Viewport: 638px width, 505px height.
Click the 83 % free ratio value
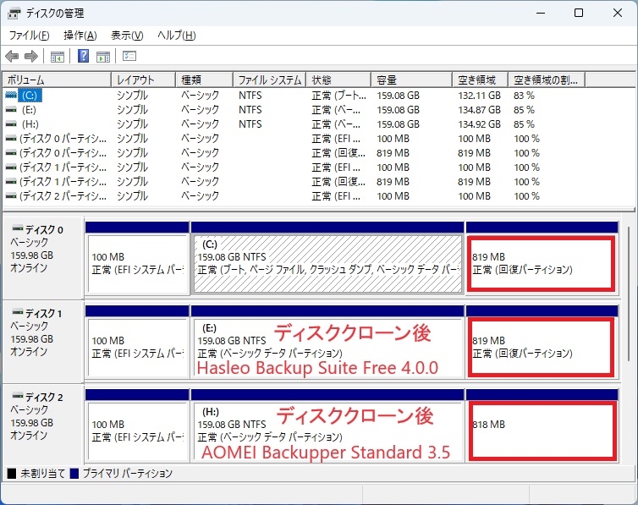pos(524,96)
